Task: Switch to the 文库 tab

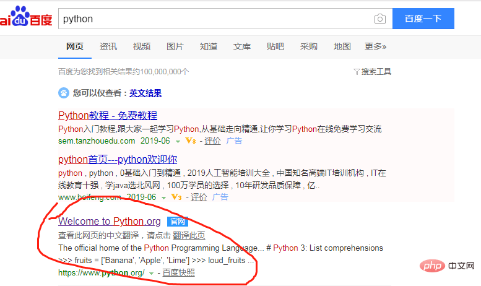Action: coord(241,46)
